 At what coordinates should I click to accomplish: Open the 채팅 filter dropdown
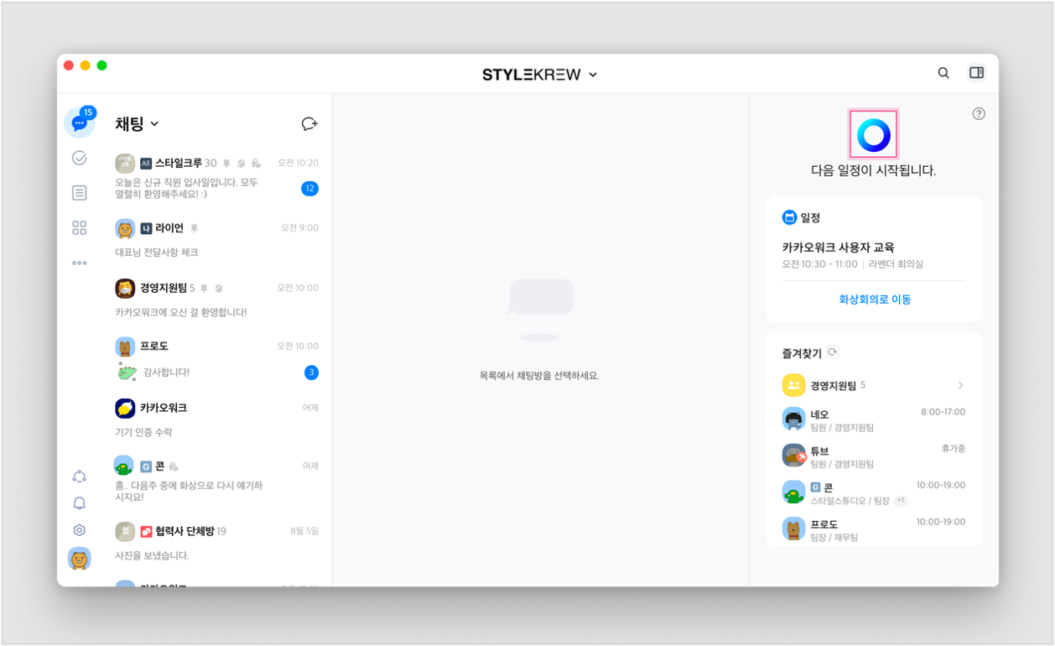(137, 124)
